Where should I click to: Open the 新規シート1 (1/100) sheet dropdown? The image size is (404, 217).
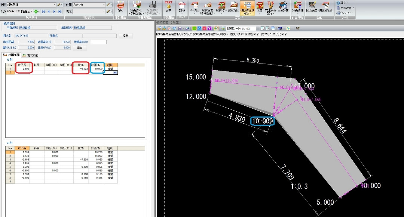pyautogui.click(x=258, y=28)
